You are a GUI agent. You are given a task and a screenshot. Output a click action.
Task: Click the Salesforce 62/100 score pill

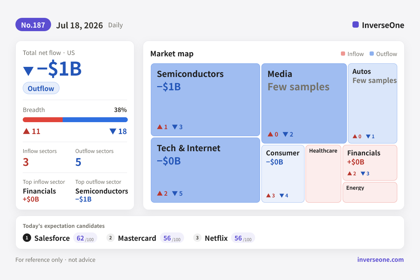(85, 238)
